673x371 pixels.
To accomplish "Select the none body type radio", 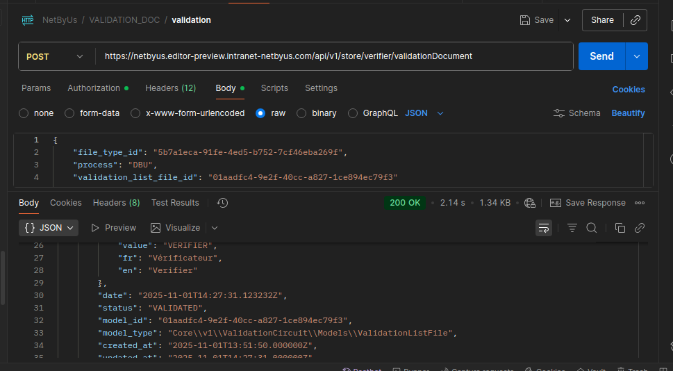I will coord(24,113).
